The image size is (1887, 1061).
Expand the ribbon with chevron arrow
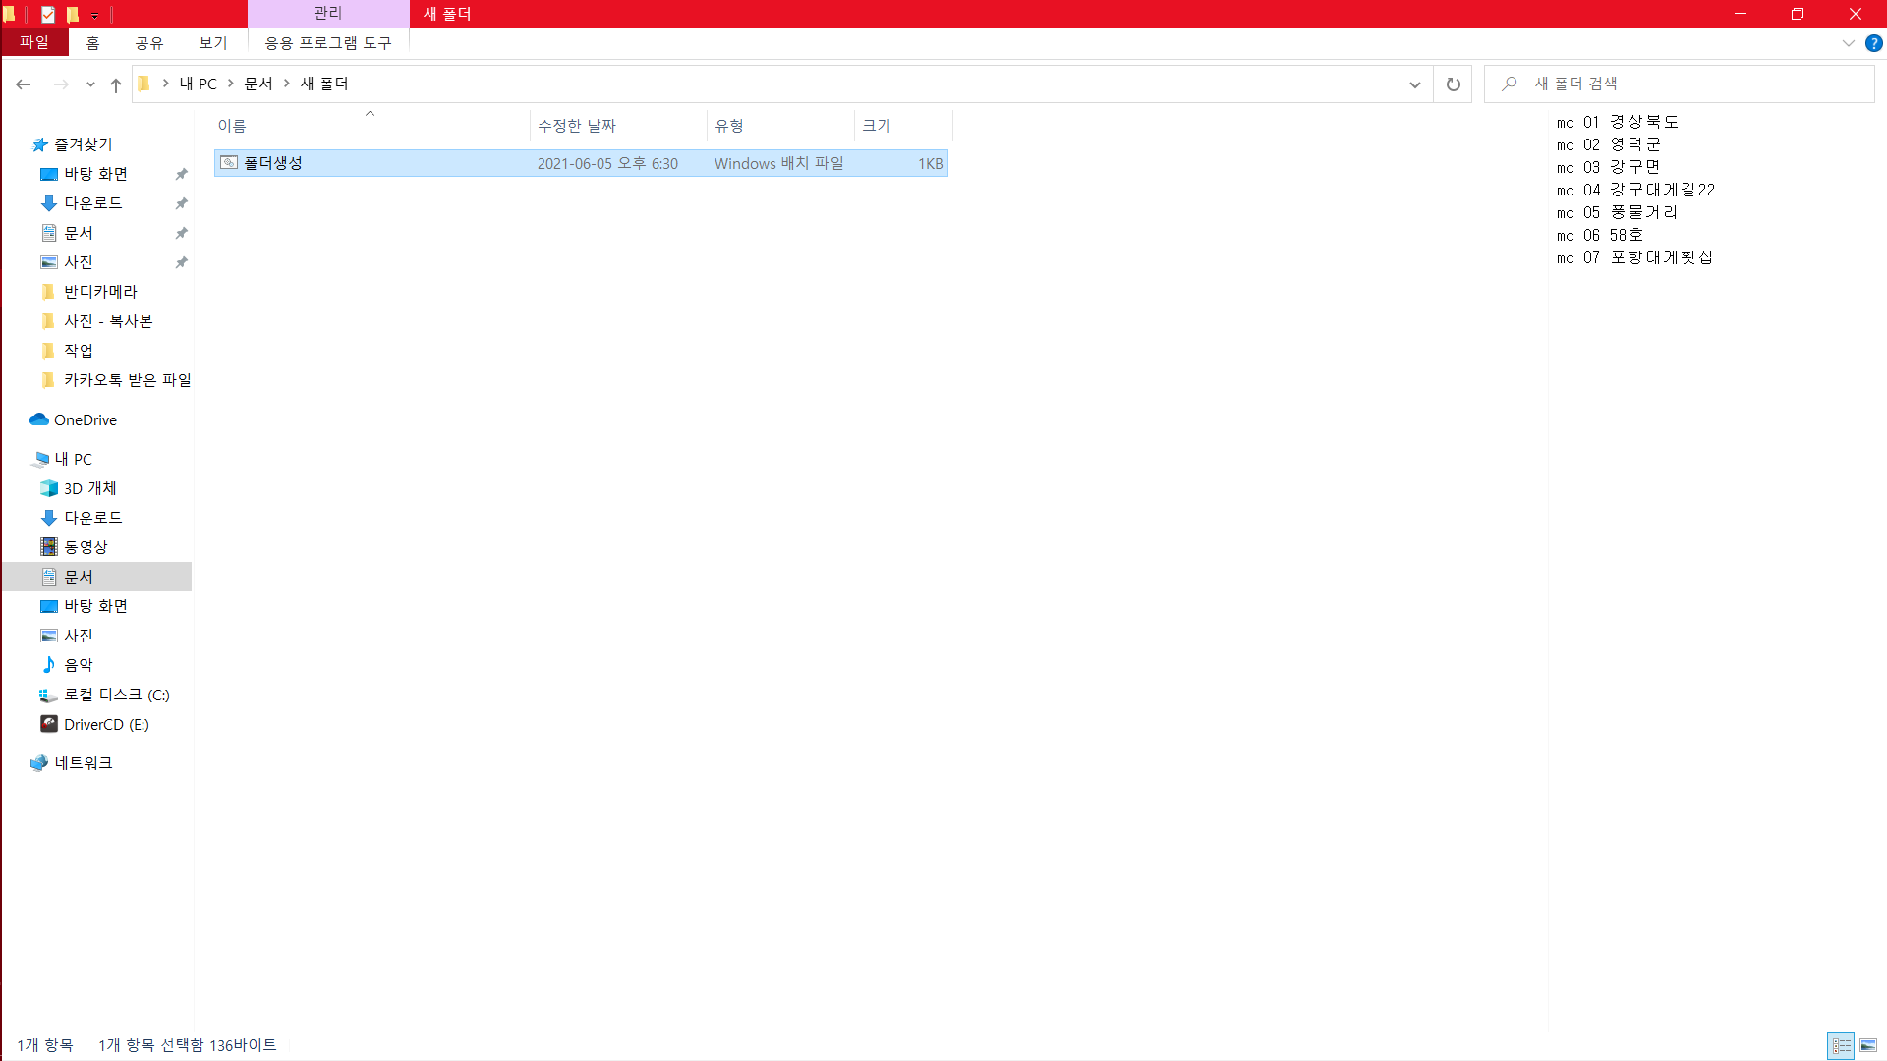(1848, 43)
